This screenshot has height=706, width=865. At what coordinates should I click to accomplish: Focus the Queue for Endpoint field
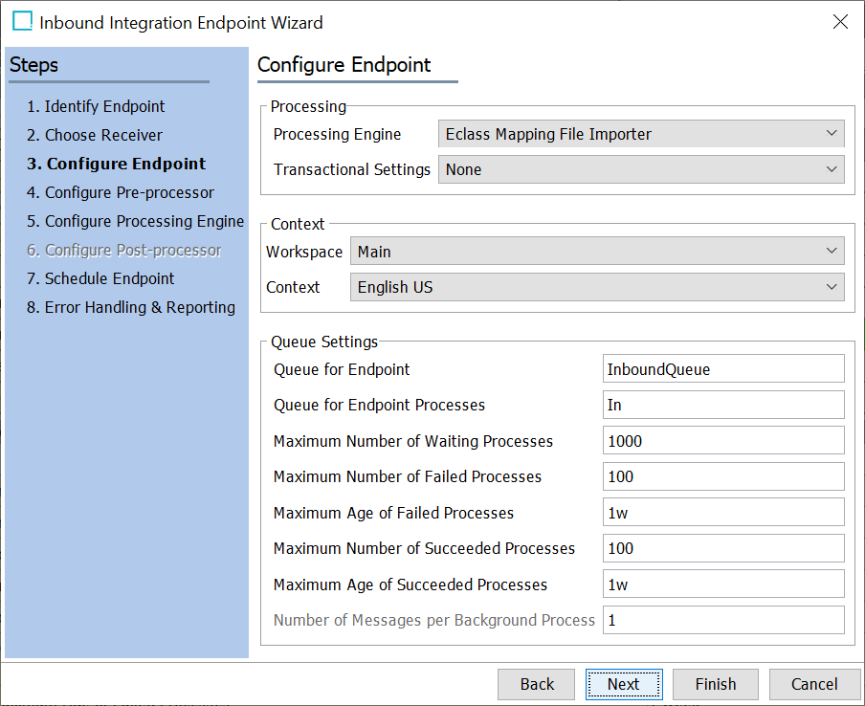tap(723, 368)
